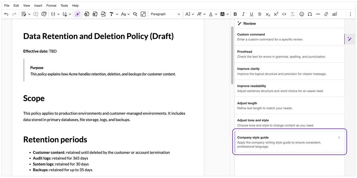This screenshot has width=357, height=178.
Task: Toggle strikethrough formatting
Action: [x=260, y=14]
